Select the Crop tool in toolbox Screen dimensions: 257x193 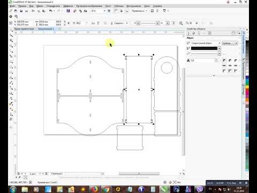point(11,41)
